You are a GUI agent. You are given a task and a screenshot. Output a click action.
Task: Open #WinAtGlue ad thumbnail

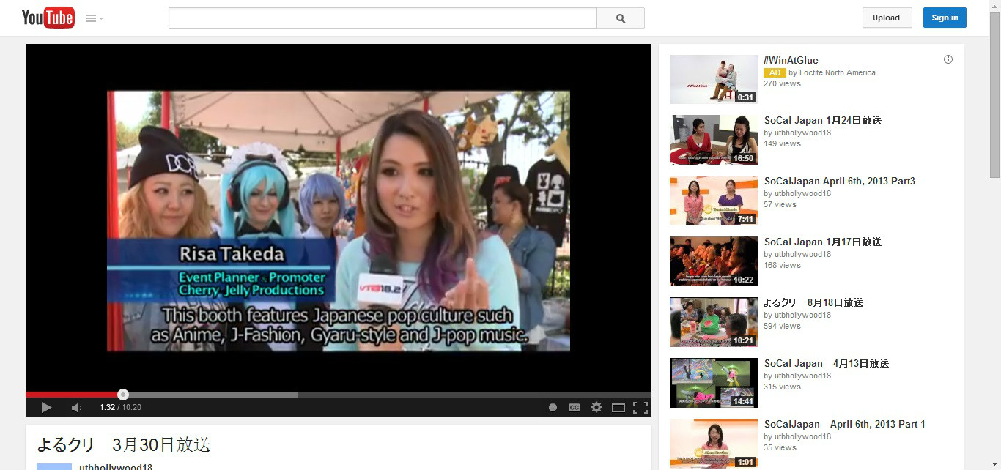tap(714, 79)
